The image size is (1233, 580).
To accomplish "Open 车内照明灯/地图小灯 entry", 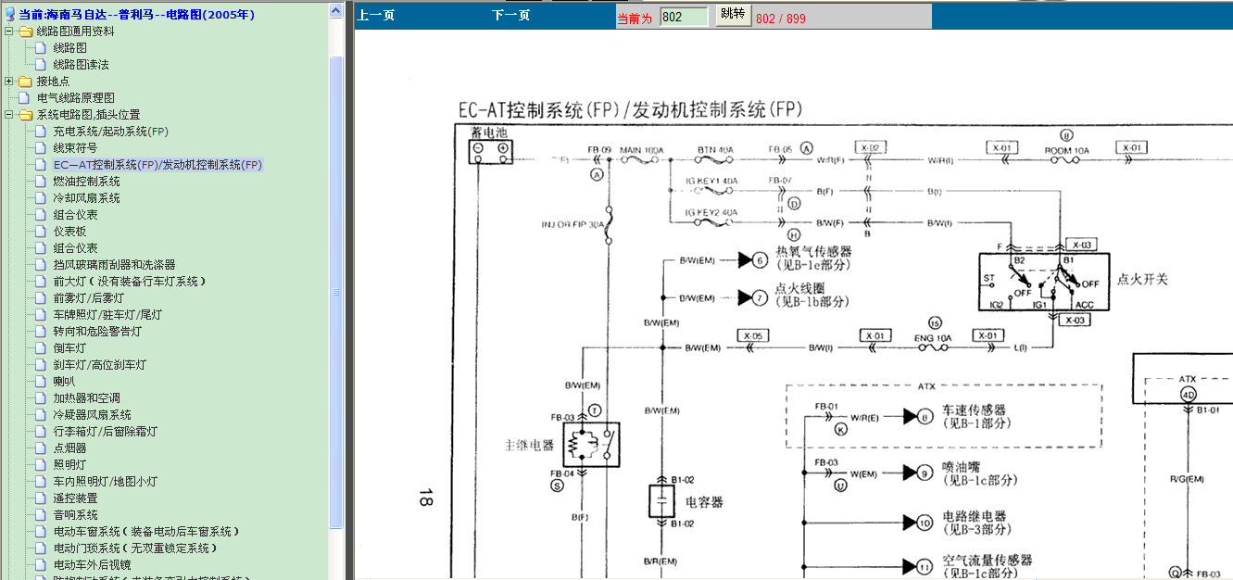I will pos(106,482).
